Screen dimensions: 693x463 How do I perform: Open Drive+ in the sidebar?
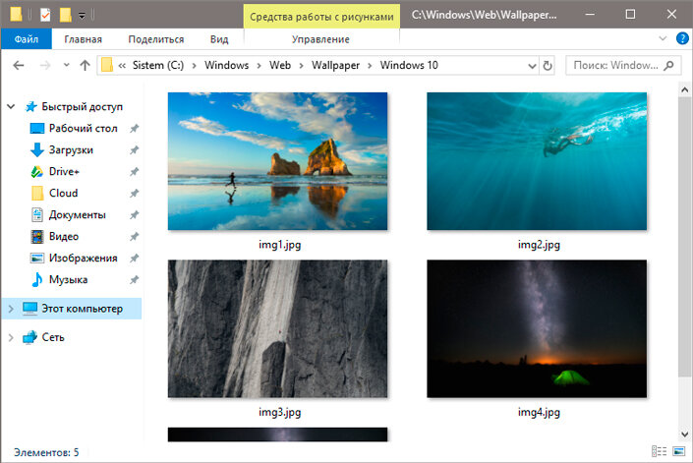64,171
